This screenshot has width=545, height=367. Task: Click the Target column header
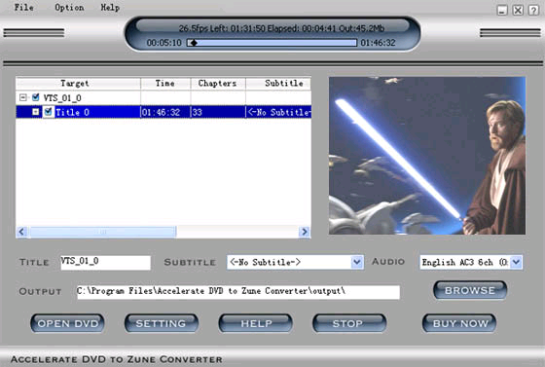[78, 84]
